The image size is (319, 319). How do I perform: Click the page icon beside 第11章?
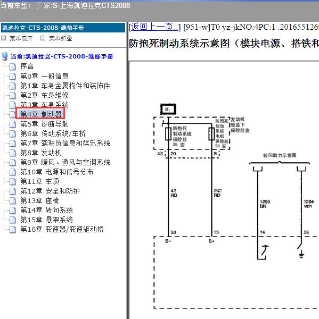(13, 181)
